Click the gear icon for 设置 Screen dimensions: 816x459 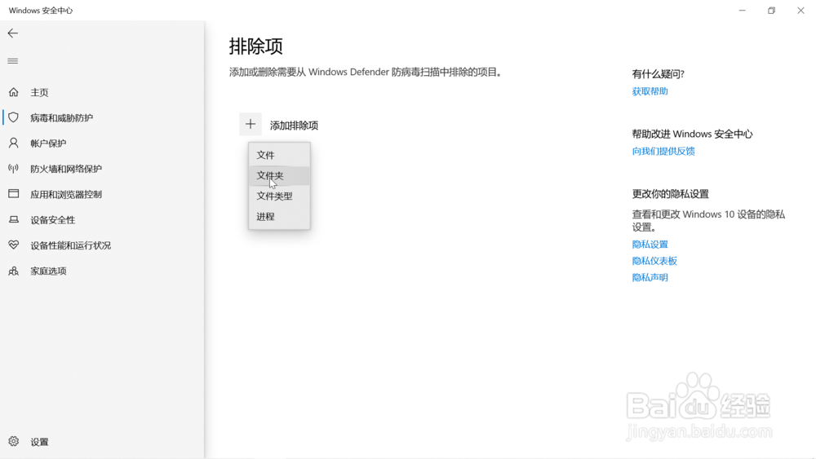(x=14, y=441)
